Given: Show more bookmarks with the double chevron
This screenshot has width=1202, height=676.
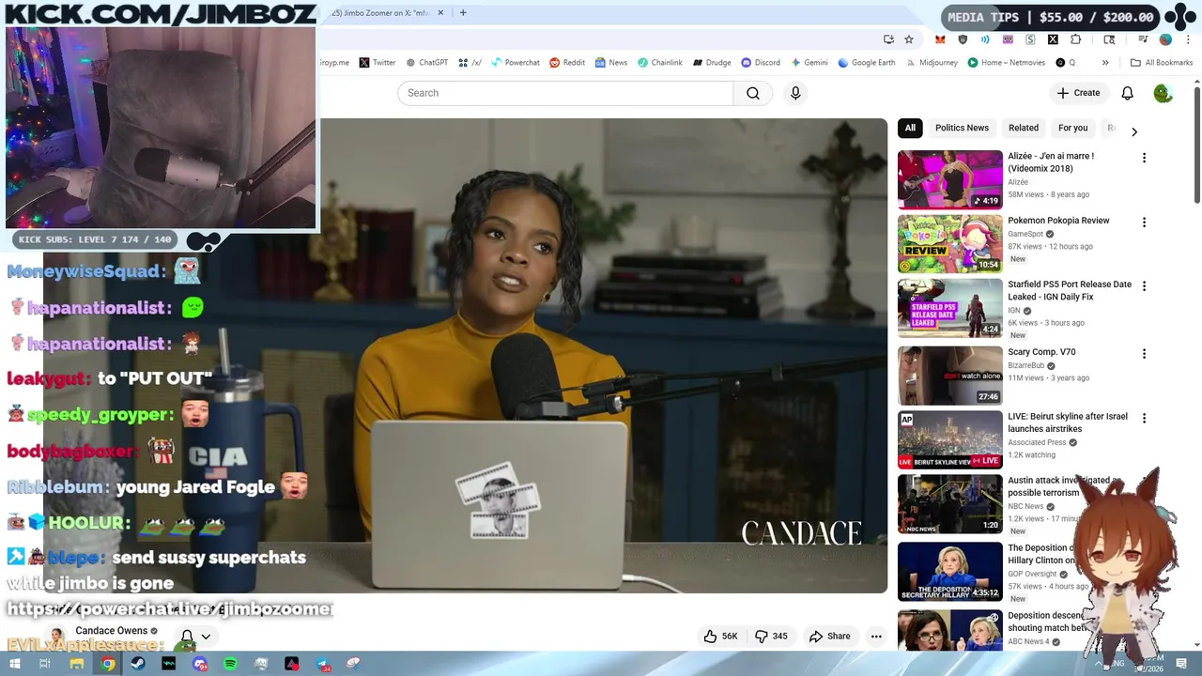Looking at the screenshot, I should click(1105, 63).
